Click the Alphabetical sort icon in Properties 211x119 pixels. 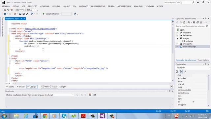pyautogui.click(x=181, y=71)
